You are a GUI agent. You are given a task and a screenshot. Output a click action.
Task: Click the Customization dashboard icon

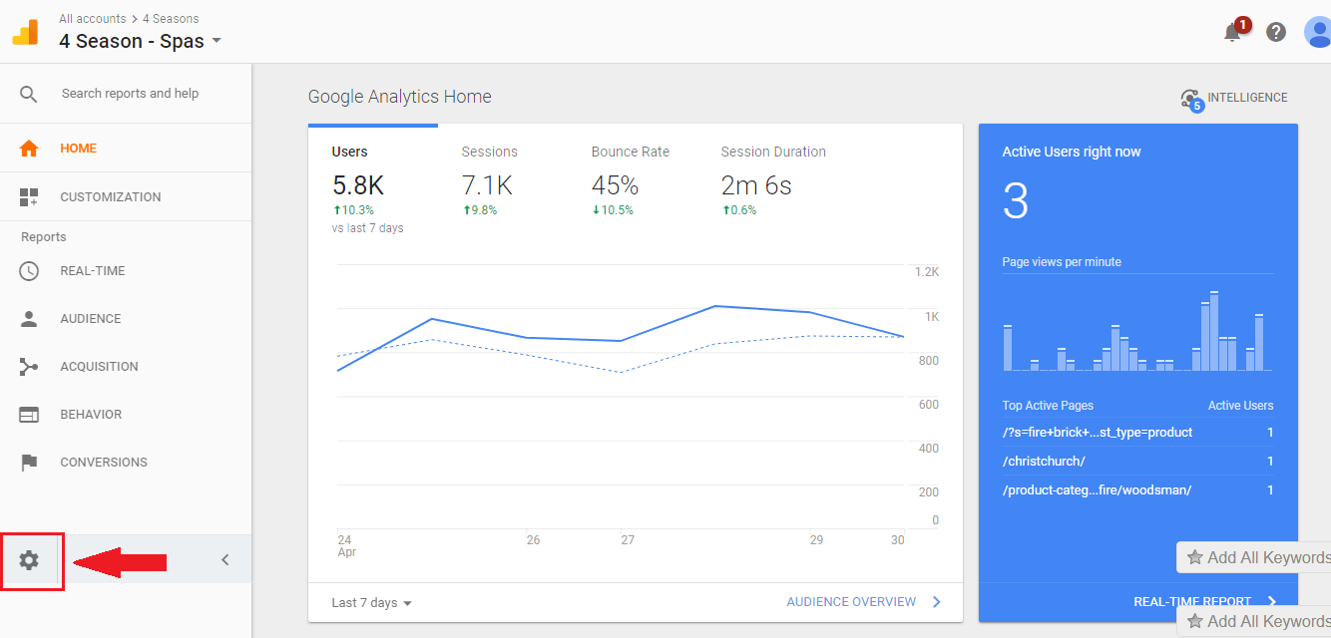click(x=29, y=197)
